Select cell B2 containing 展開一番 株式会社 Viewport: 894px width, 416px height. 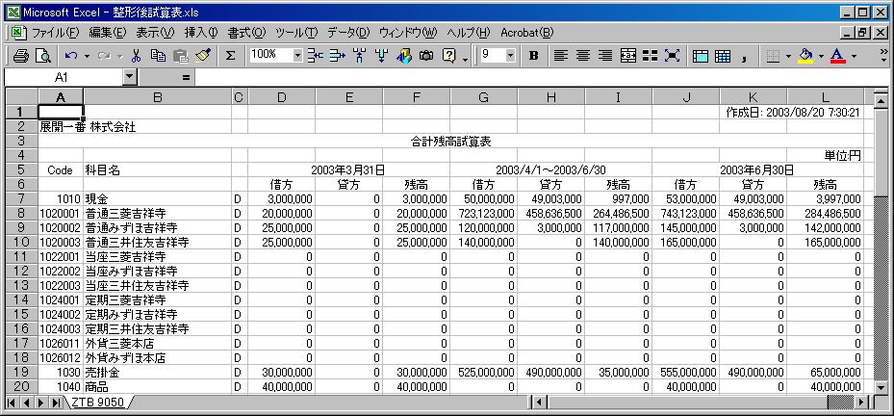tap(158, 126)
